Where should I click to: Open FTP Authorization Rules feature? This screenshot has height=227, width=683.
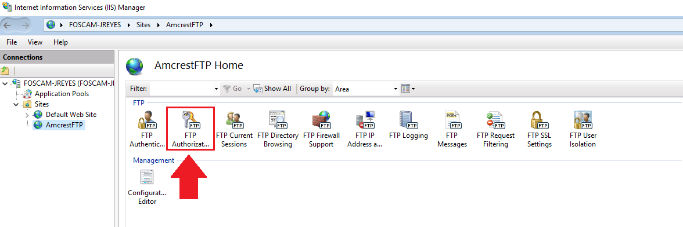pyautogui.click(x=190, y=129)
